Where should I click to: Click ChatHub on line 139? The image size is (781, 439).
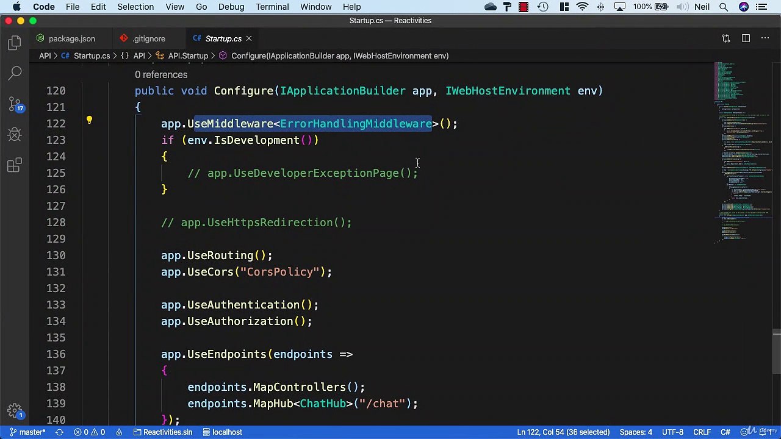tap(322, 404)
